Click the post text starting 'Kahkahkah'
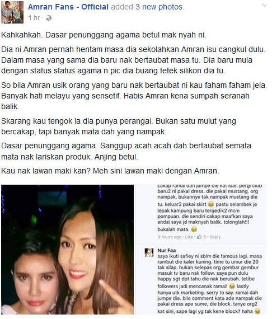Screen dimensions: 272x319 tap(104, 35)
